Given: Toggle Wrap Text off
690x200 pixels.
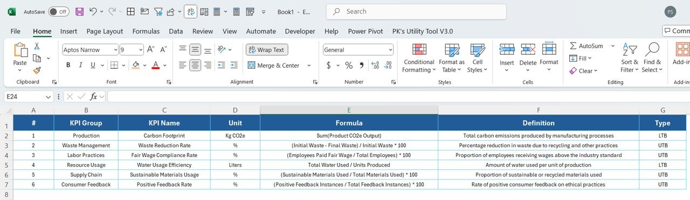Looking at the screenshot, I should coord(267,49).
